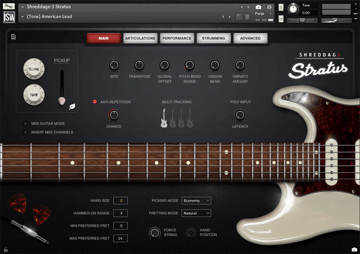360x254 pixels.
Task: Click the Global Offset knob
Action: point(165,65)
